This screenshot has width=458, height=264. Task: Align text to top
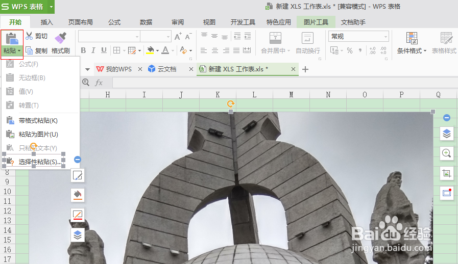click(x=204, y=36)
